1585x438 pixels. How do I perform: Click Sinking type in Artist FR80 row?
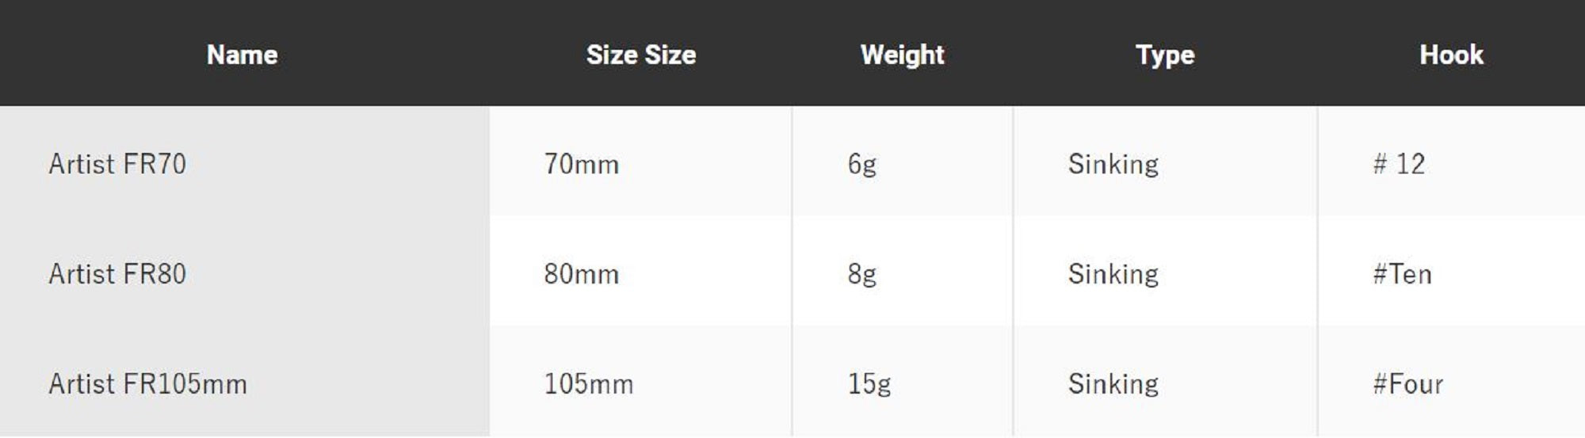1113,274
